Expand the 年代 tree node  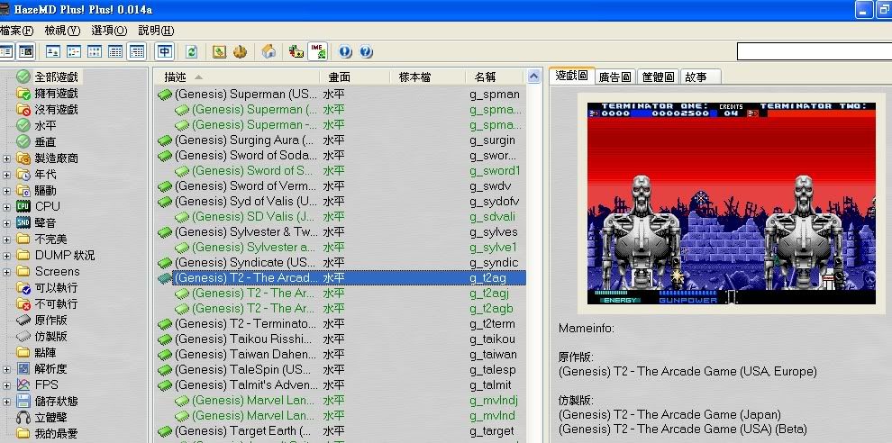pos(7,175)
